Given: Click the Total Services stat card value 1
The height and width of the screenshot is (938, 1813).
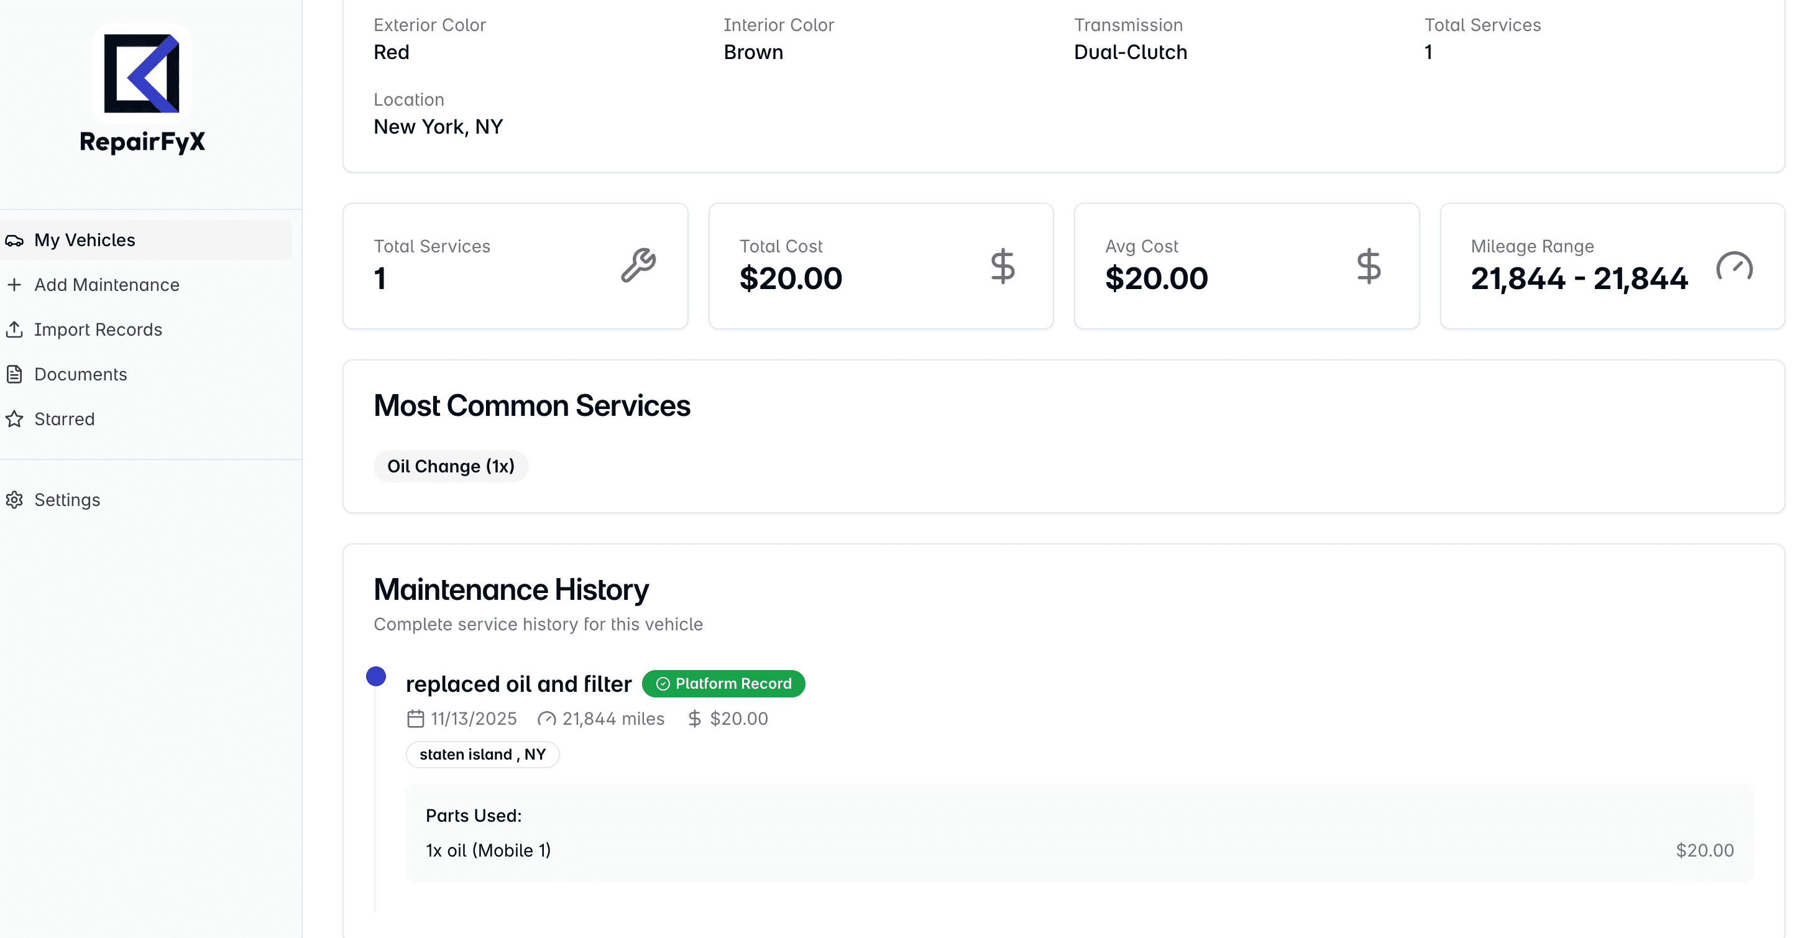Looking at the screenshot, I should [x=380, y=278].
